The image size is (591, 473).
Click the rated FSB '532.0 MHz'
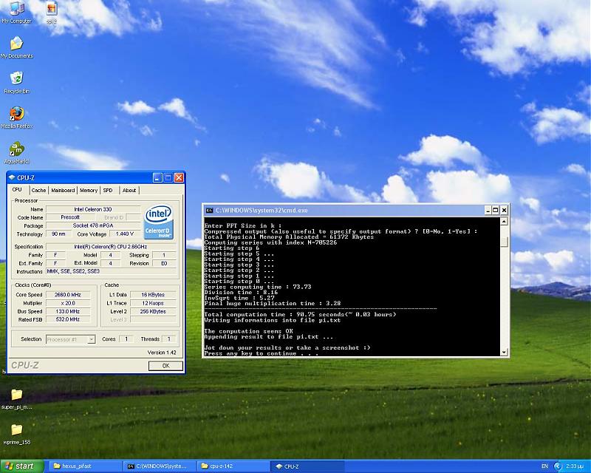point(68,319)
